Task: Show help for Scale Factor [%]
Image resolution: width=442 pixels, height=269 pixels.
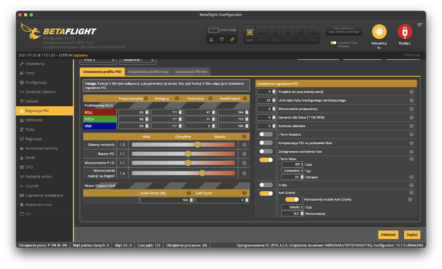Action: tap(189, 193)
